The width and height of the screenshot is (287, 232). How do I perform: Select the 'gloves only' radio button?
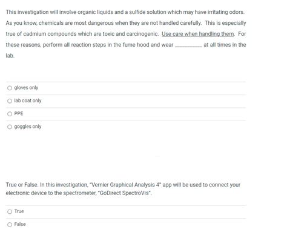click(x=10, y=88)
